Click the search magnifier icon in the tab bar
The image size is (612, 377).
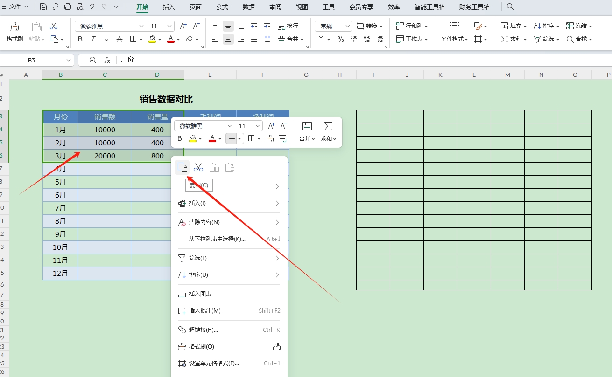tap(510, 7)
